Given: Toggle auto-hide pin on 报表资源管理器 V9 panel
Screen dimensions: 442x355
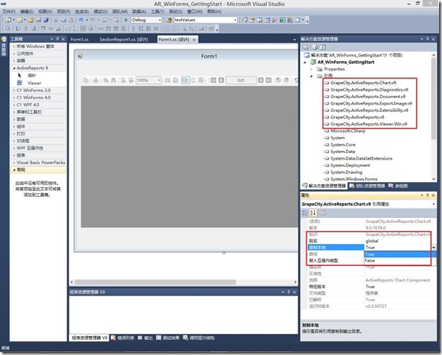Looking at the screenshot, I should coord(288,292).
